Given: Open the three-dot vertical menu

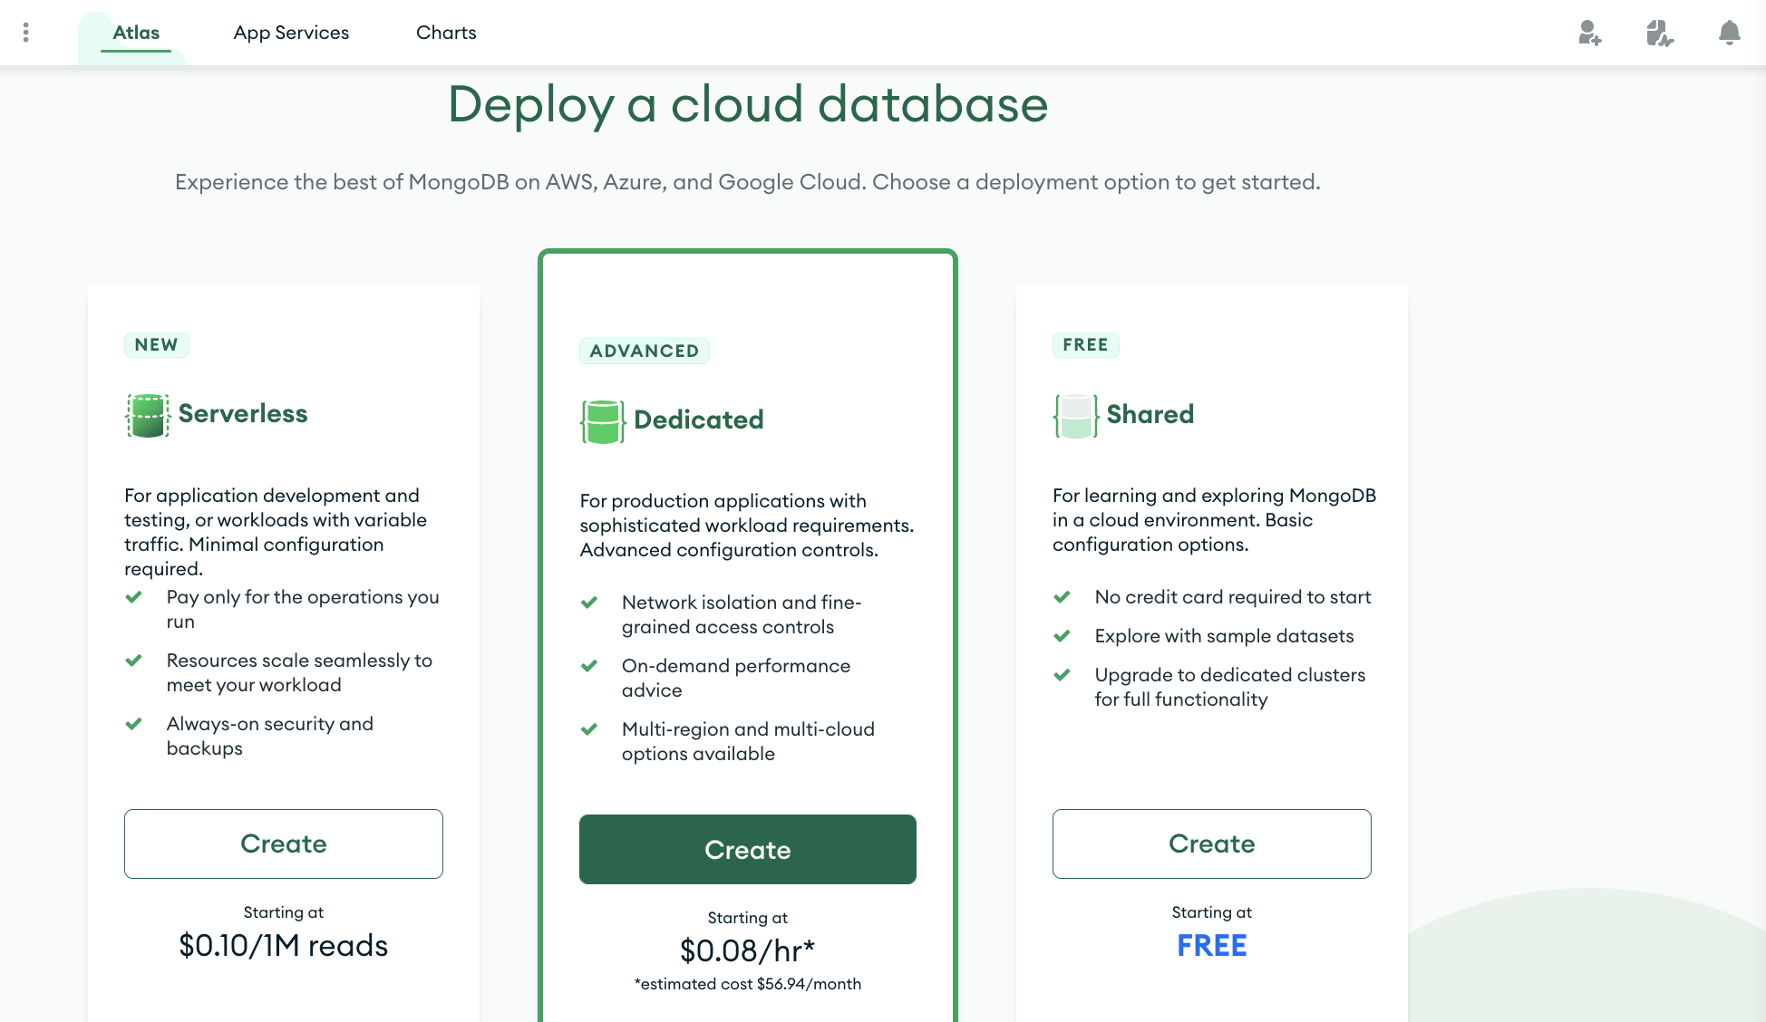Looking at the screenshot, I should (25, 33).
